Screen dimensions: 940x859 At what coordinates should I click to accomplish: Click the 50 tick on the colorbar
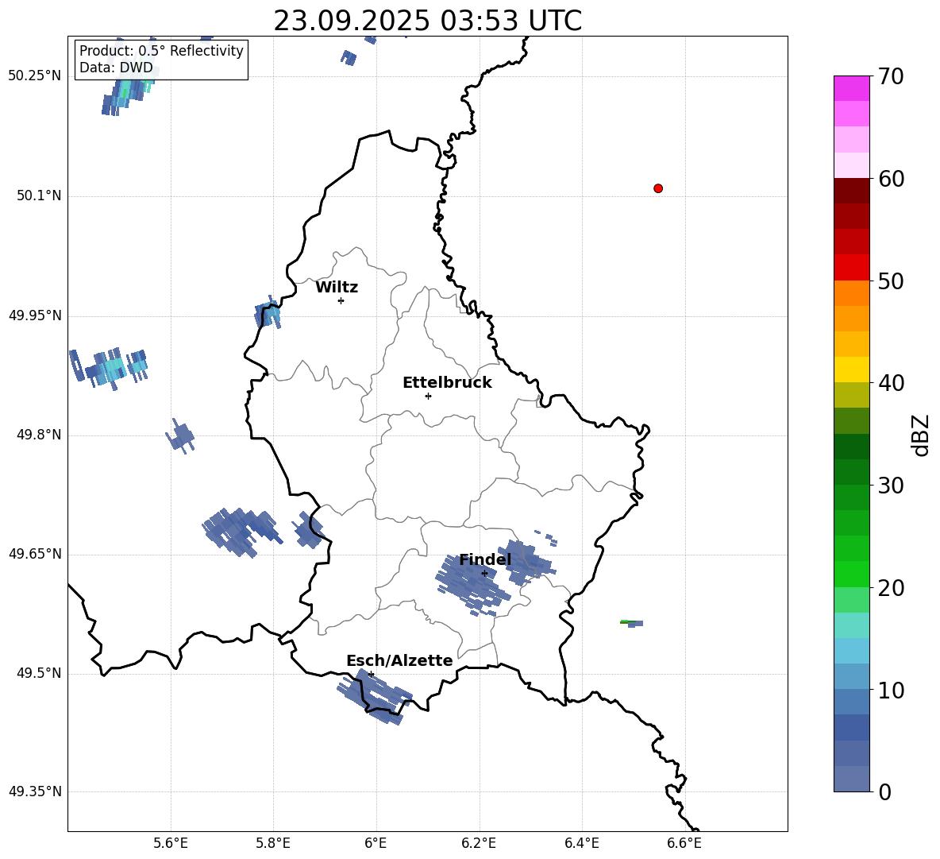[x=891, y=281]
